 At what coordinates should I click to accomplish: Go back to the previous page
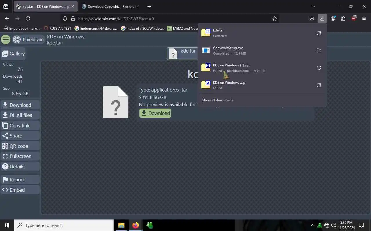7,18
